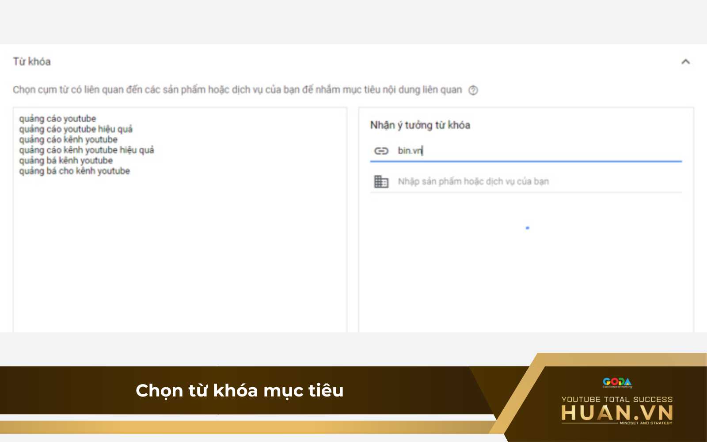Image resolution: width=707 pixels, height=442 pixels.
Task: Open the help icon beside the description
Action: [473, 90]
